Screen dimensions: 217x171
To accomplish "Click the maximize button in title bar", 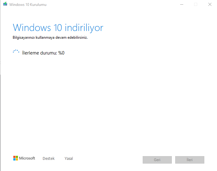I will (196, 4).
